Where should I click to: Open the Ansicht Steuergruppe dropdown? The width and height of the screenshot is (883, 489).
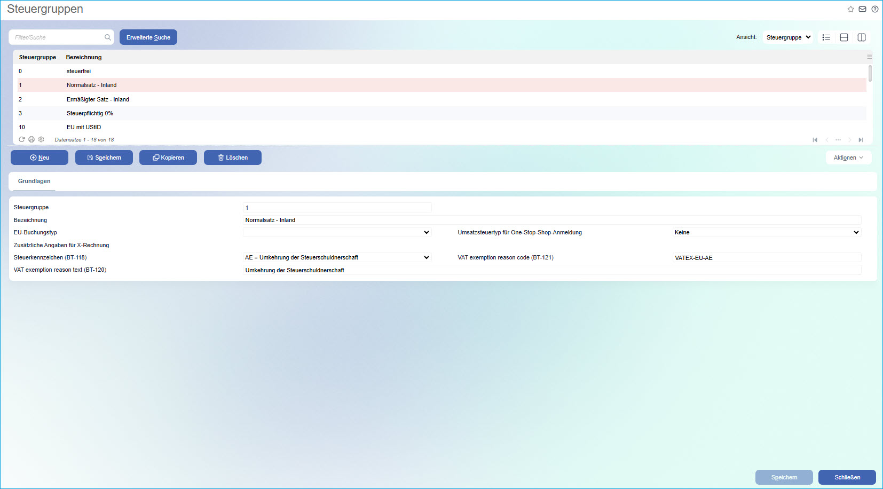coord(789,37)
